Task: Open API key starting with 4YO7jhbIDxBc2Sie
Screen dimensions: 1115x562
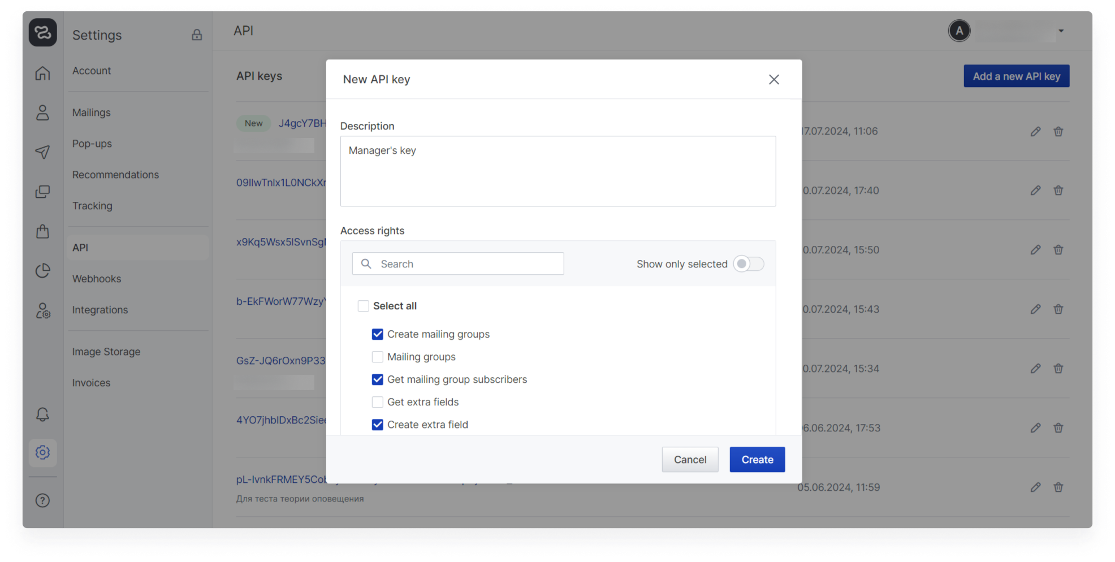Action: pos(281,420)
